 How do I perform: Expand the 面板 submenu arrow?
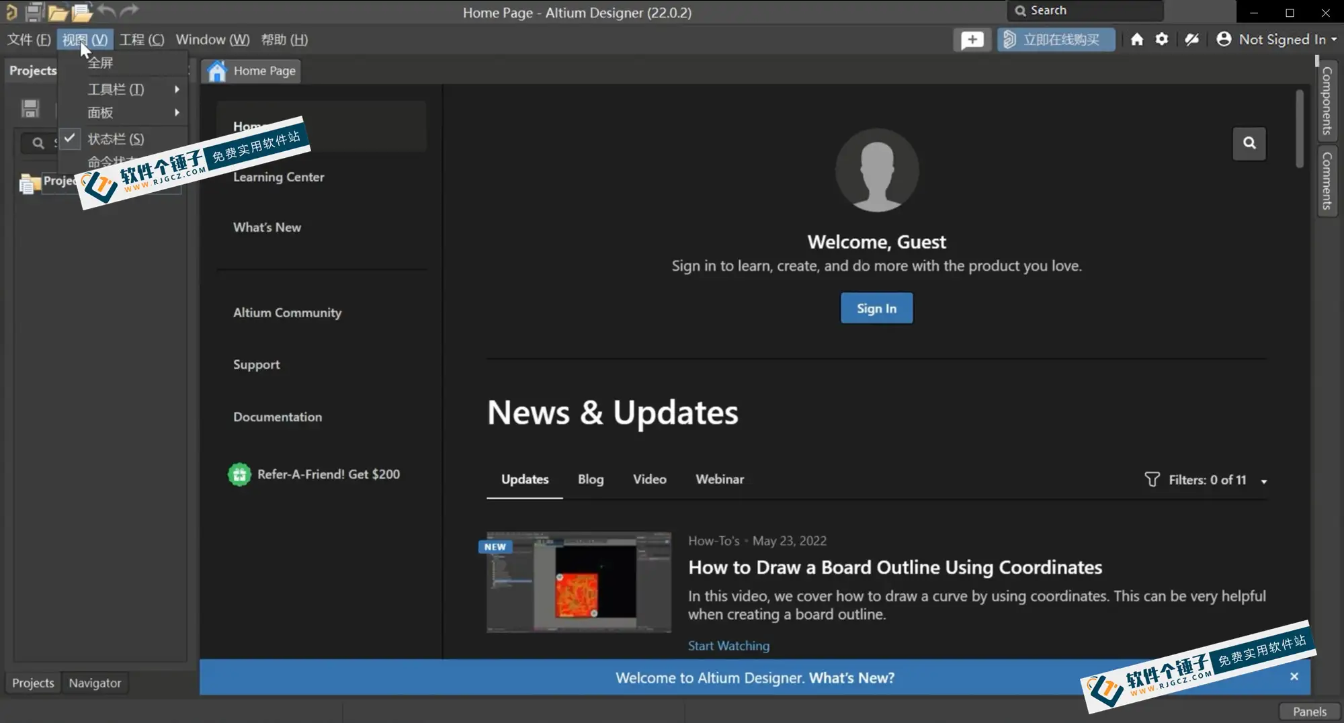(x=177, y=112)
